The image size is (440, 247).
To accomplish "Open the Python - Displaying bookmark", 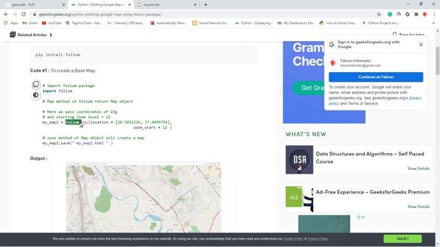I will pos(254,23).
